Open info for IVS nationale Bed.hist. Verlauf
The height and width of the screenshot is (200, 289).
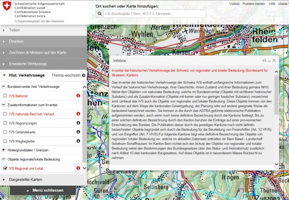78,114
